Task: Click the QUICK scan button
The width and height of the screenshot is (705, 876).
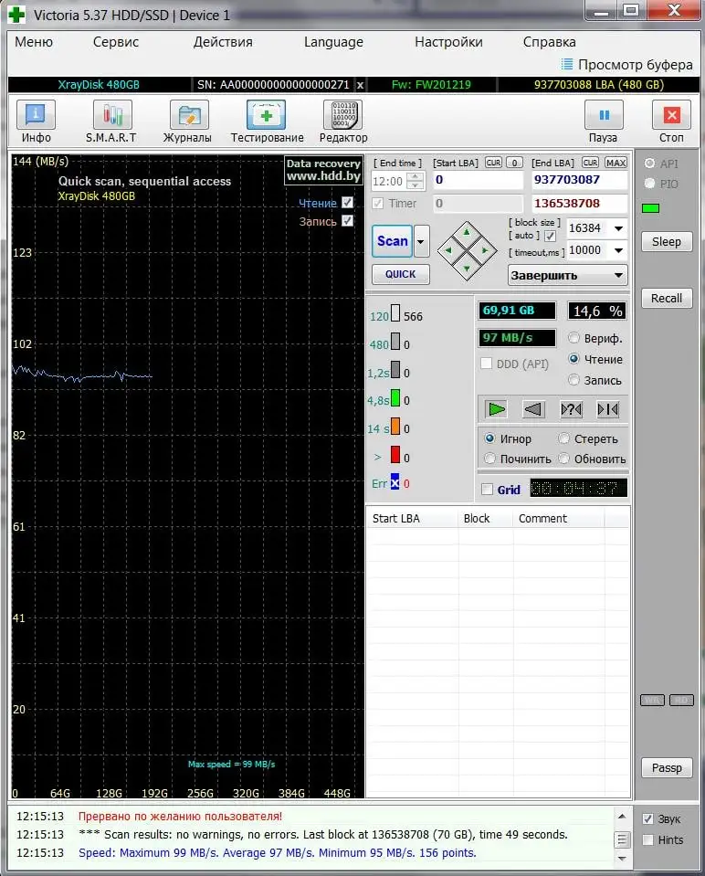Action: click(401, 274)
